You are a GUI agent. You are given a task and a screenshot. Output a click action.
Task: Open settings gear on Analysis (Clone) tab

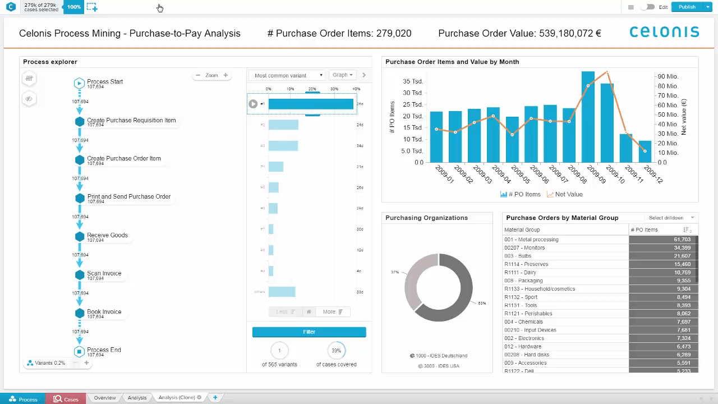click(x=199, y=398)
